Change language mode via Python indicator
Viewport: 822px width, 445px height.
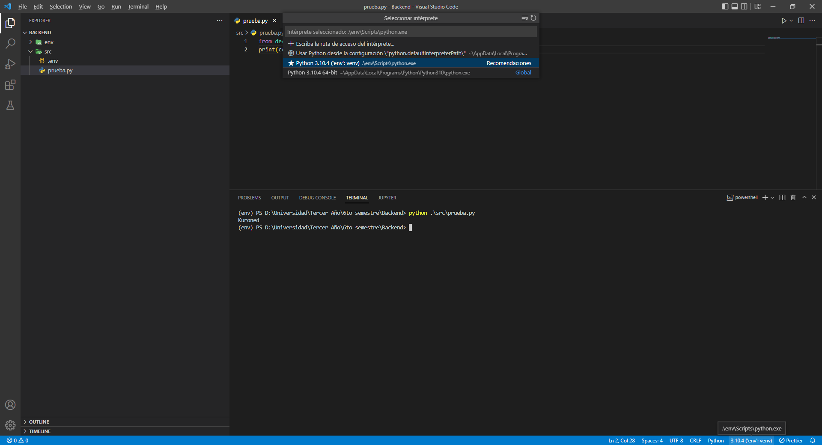pos(715,440)
